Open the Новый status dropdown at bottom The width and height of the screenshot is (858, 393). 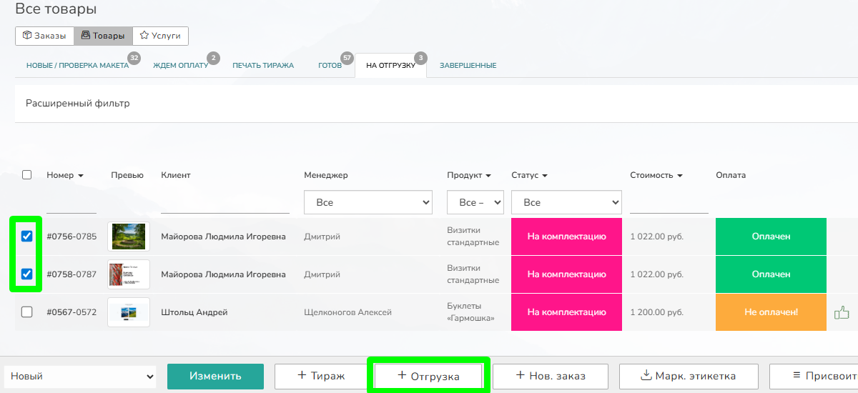tap(80, 376)
